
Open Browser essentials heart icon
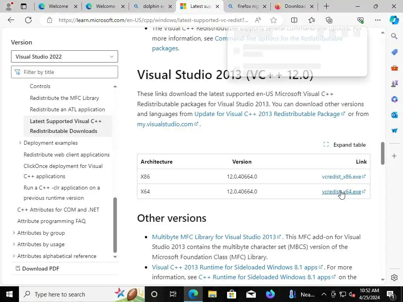tap(360, 20)
